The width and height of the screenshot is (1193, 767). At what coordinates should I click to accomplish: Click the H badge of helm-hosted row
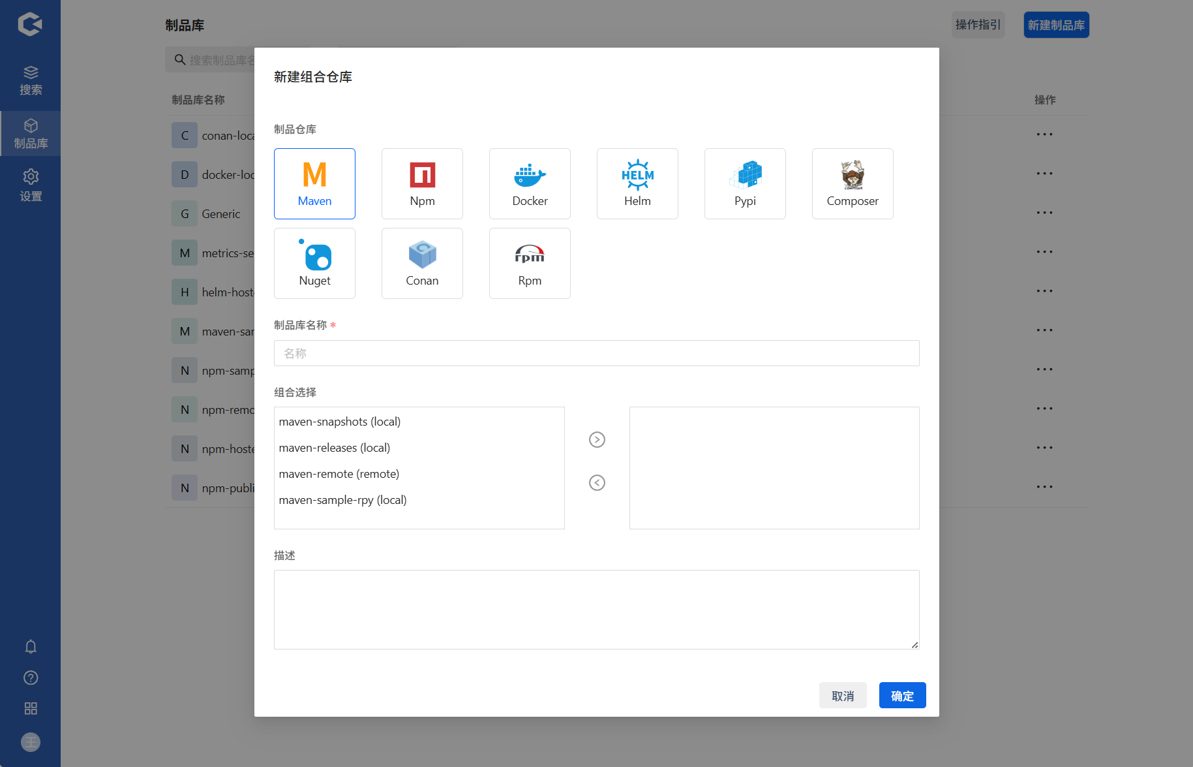[x=185, y=292]
